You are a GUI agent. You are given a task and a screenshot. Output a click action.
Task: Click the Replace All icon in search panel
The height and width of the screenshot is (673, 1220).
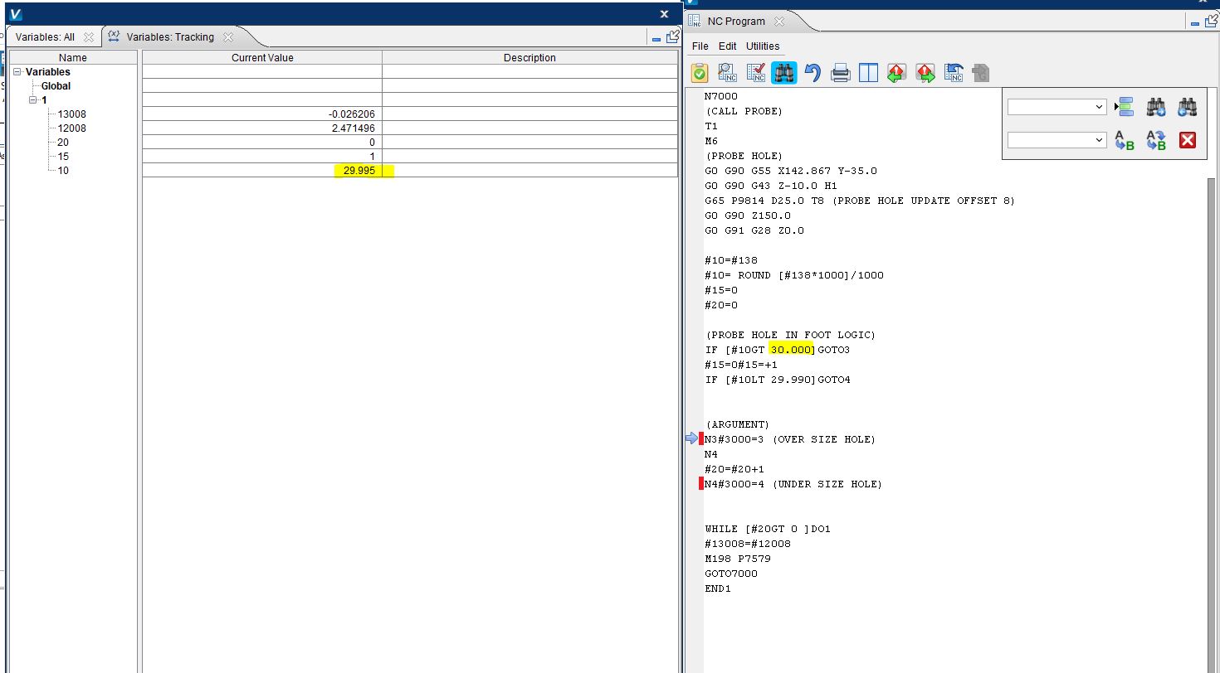(1156, 140)
